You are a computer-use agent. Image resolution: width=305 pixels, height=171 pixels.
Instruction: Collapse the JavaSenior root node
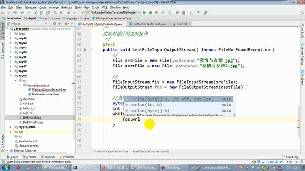pyautogui.click(x=7, y=29)
